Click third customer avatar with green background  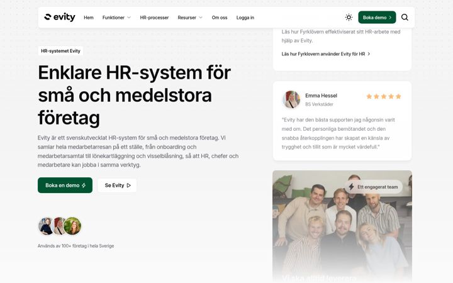coord(72,226)
